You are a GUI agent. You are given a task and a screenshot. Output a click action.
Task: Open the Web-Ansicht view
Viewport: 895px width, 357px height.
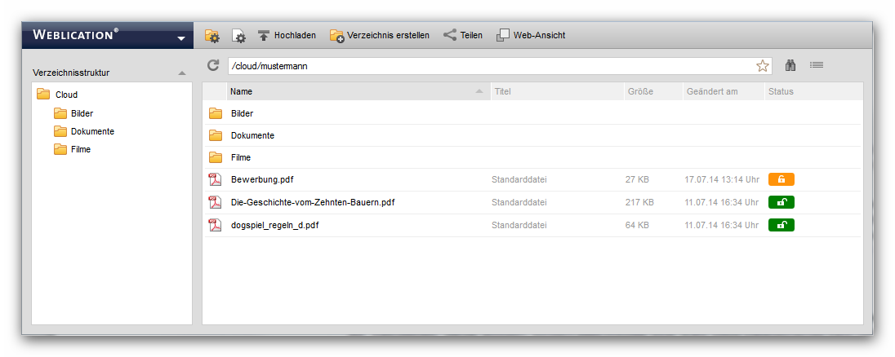click(x=531, y=35)
